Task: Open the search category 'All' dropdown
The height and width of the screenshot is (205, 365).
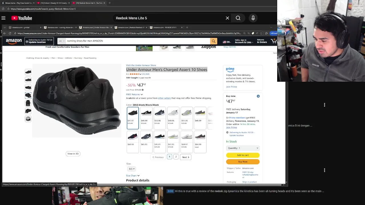Action: point(61,41)
